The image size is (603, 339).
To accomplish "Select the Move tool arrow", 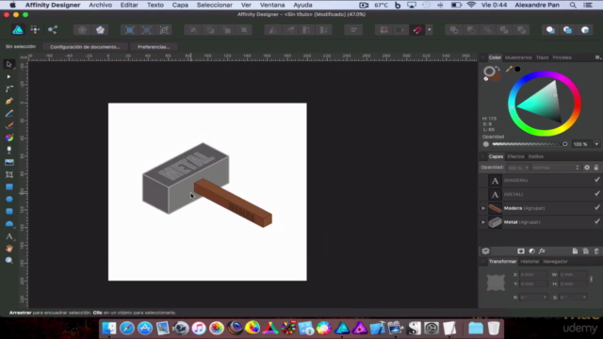I will (8, 64).
